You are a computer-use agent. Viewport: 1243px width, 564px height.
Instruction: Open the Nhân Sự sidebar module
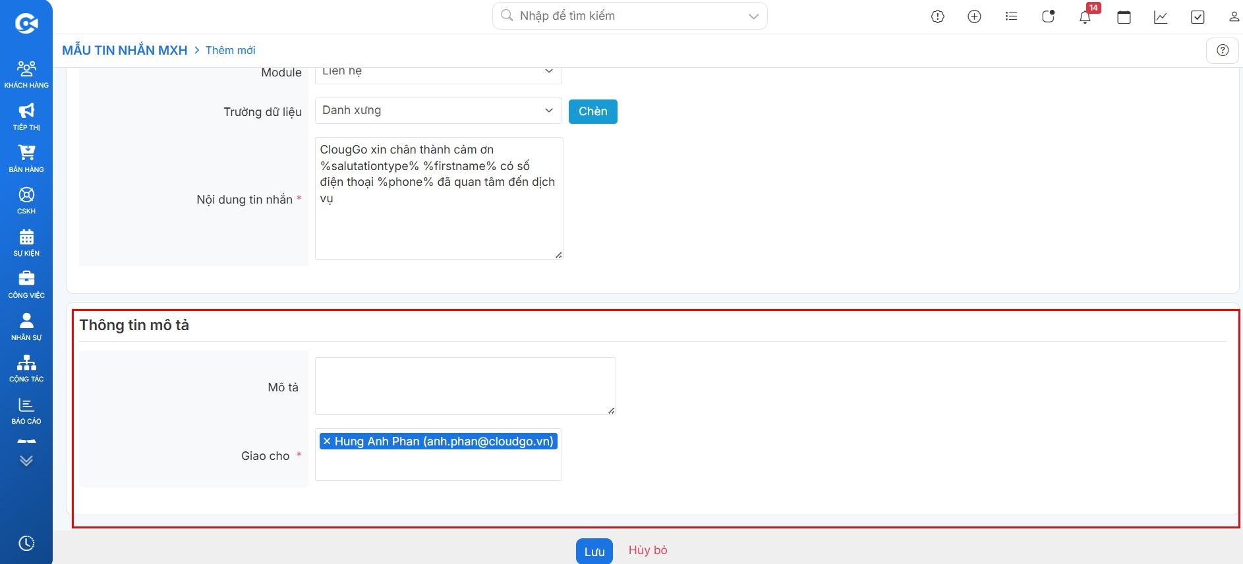click(26, 327)
